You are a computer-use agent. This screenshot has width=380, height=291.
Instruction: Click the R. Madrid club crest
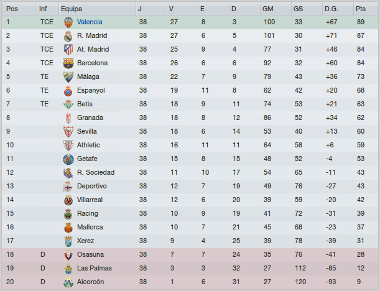click(x=68, y=35)
